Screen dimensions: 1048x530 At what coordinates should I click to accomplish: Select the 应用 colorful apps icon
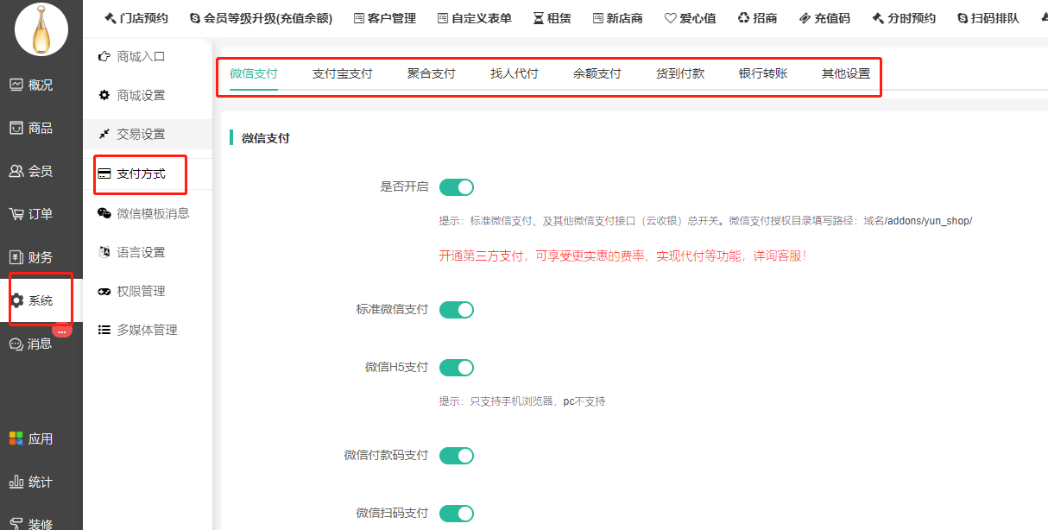click(16, 439)
